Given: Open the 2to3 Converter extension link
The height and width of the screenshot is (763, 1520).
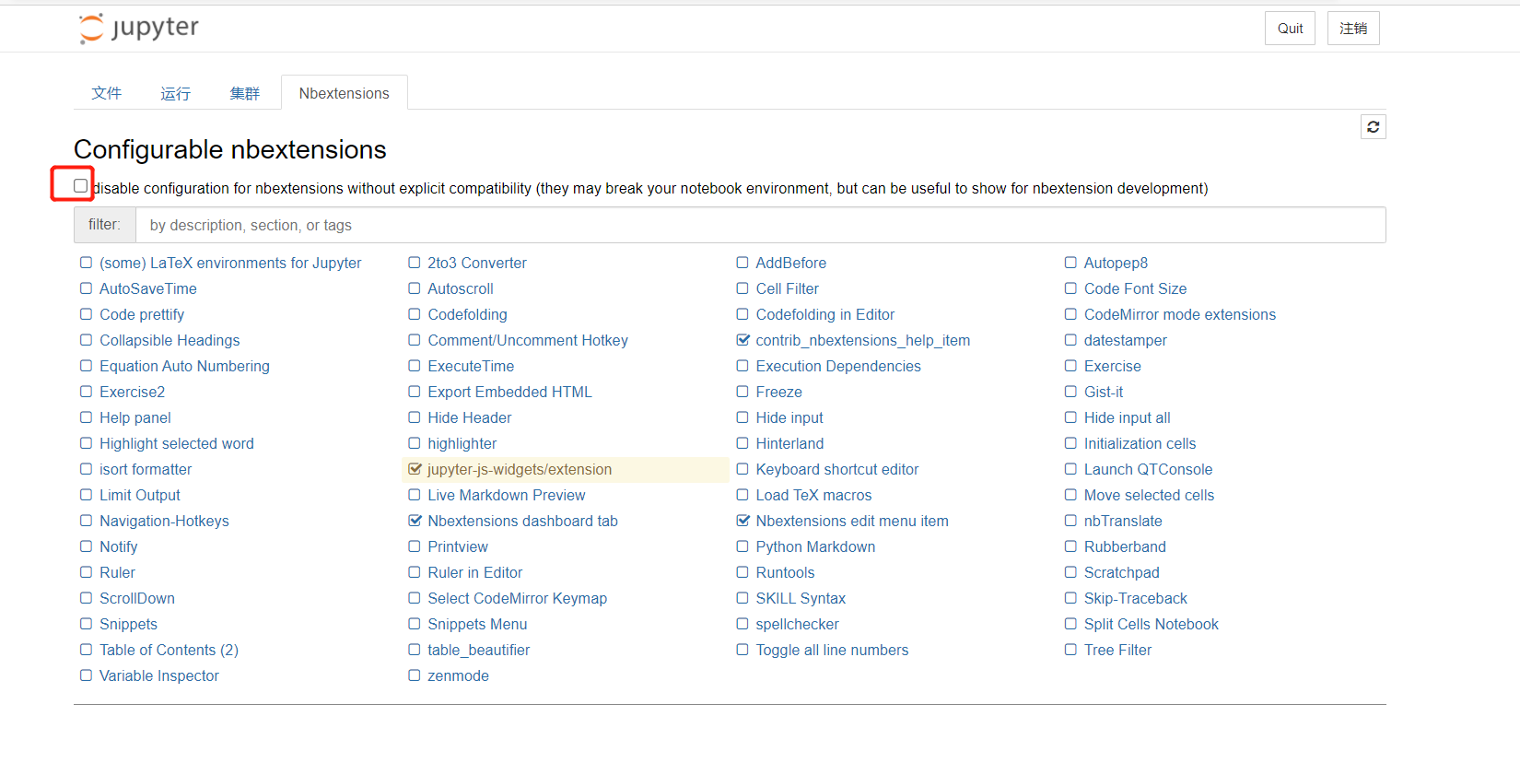Looking at the screenshot, I should click(477, 263).
